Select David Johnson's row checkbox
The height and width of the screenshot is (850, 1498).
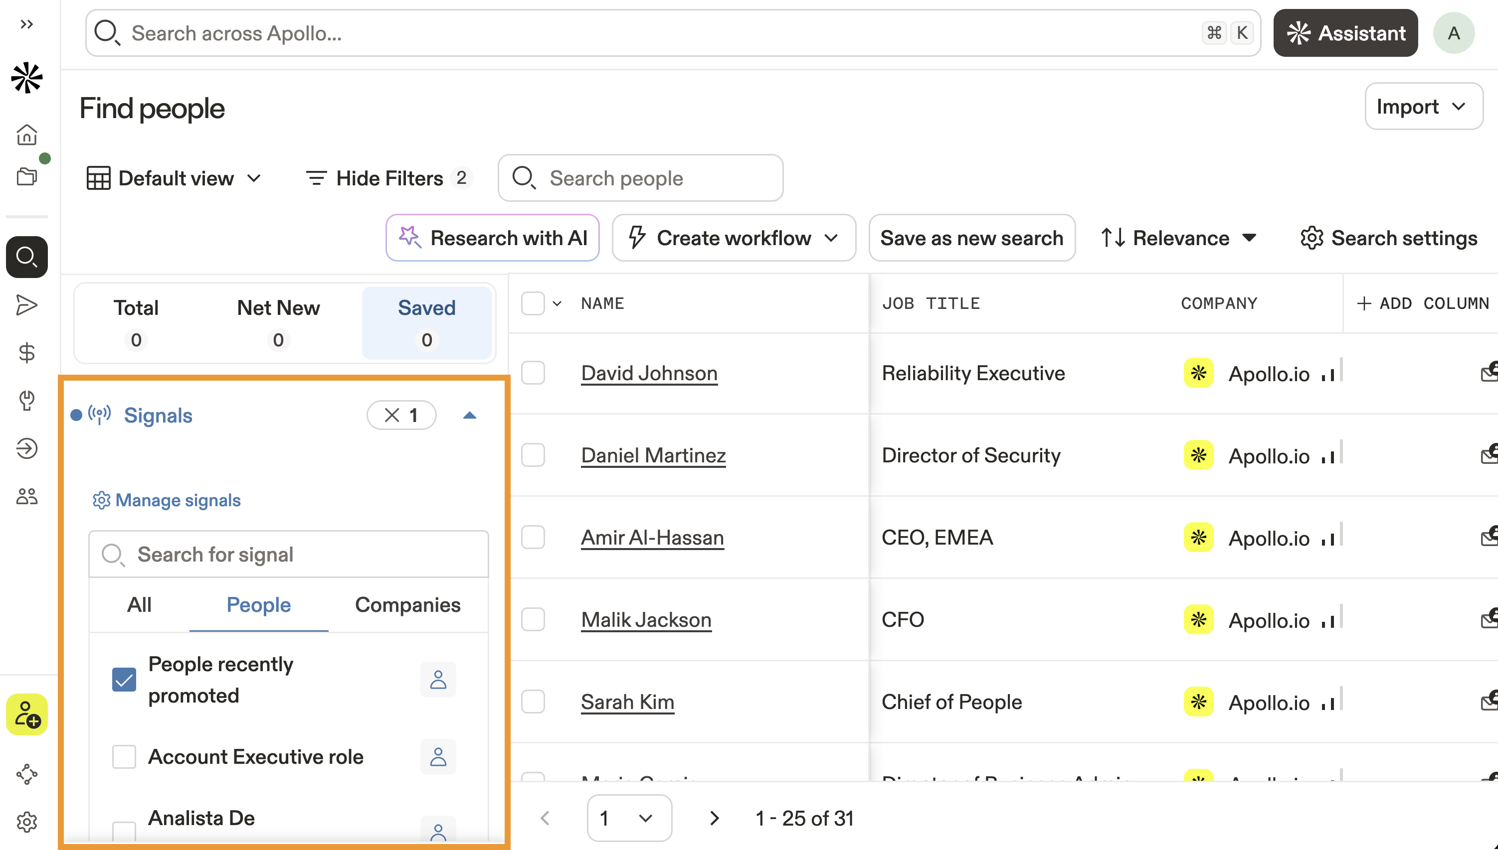[x=533, y=373]
